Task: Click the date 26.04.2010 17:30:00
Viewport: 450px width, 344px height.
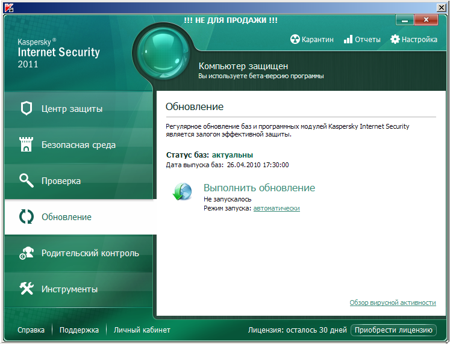Action: pyautogui.click(x=258, y=165)
